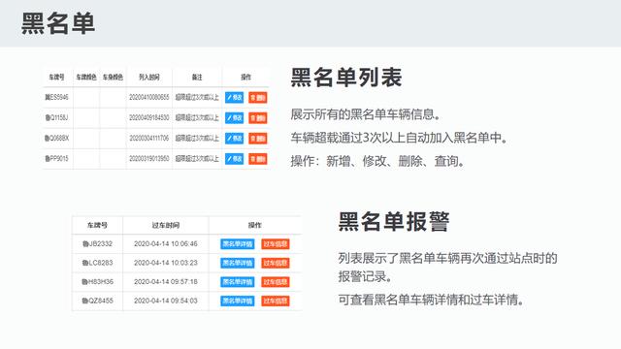The height and width of the screenshot is (349, 621).
Task: Click 修改 in the 鲁Q0688X row
Action: coord(234,139)
